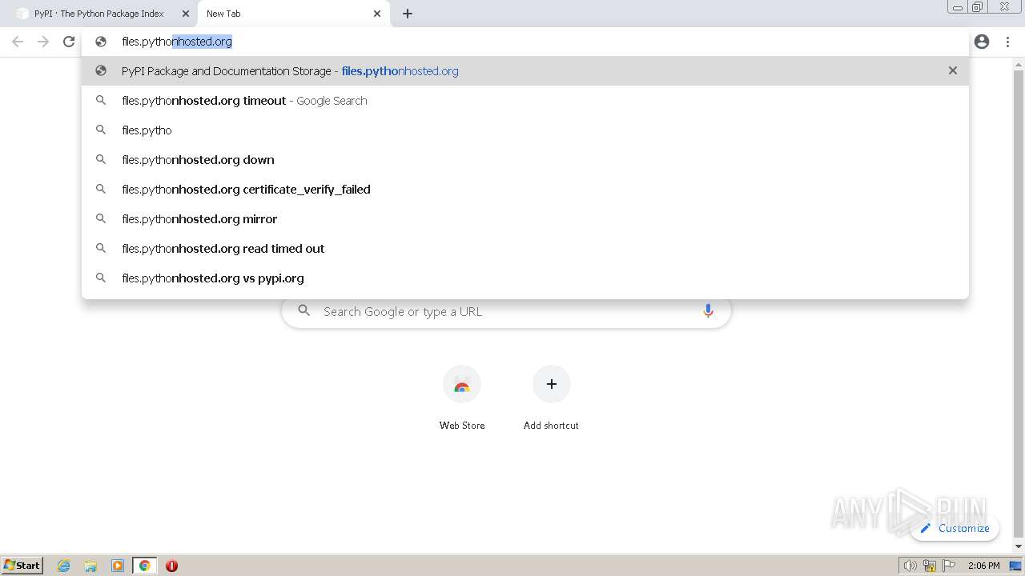Open the Chrome three-dot menu
This screenshot has height=576, width=1025.
pyautogui.click(x=1007, y=42)
